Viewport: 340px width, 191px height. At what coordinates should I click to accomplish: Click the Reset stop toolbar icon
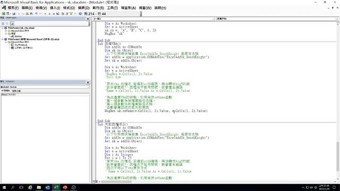(54, 14)
